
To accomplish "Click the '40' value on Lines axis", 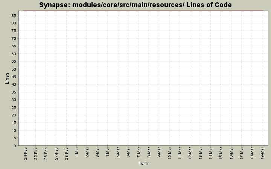I will pyautogui.click(x=14, y=84).
